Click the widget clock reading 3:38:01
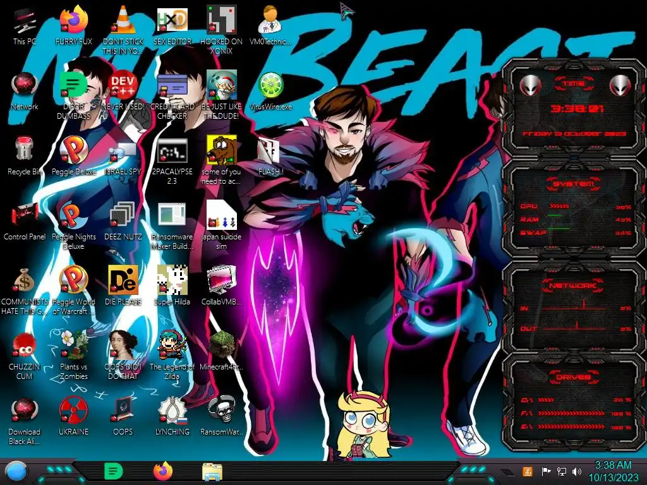Viewport: 647px width, 485px height. pyautogui.click(x=577, y=109)
